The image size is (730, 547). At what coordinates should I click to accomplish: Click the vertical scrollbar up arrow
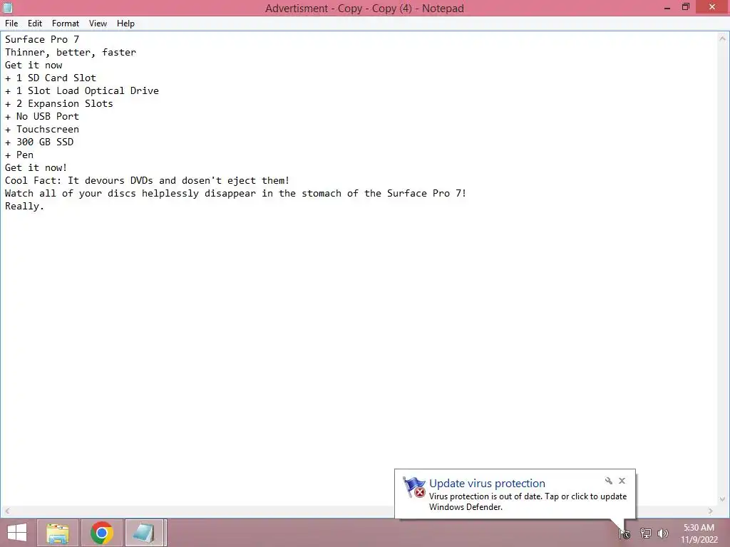[723, 38]
